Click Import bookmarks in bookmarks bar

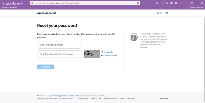point(10,8)
